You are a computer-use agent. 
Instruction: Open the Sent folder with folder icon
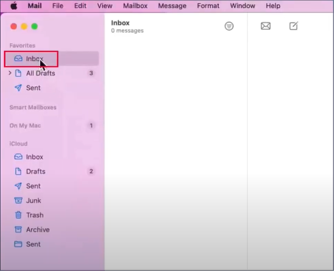point(52,244)
